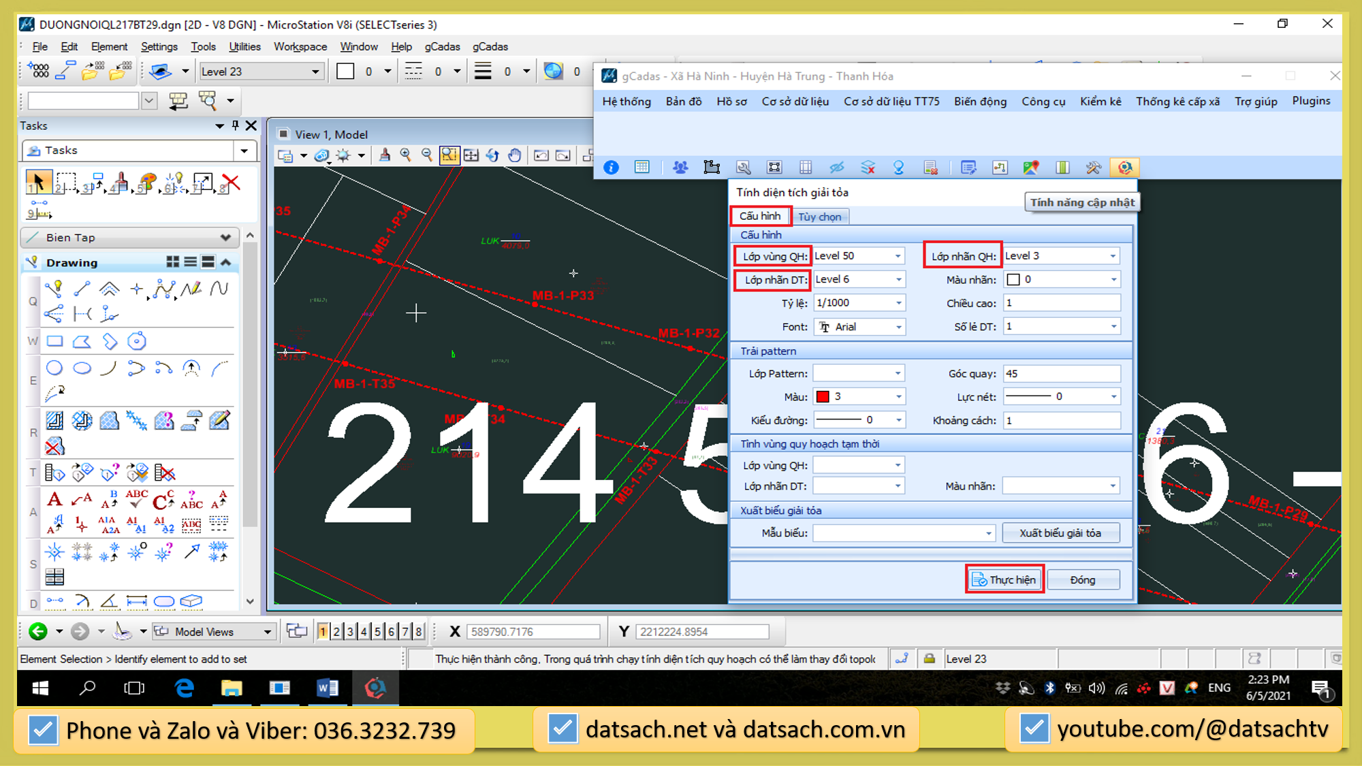Open the Biến động menu
1362x766 pixels.
pyautogui.click(x=979, y=101)
